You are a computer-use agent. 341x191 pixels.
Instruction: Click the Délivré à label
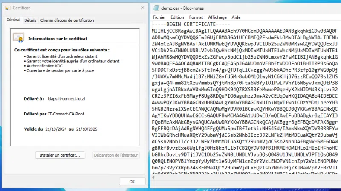click(34, 99)
